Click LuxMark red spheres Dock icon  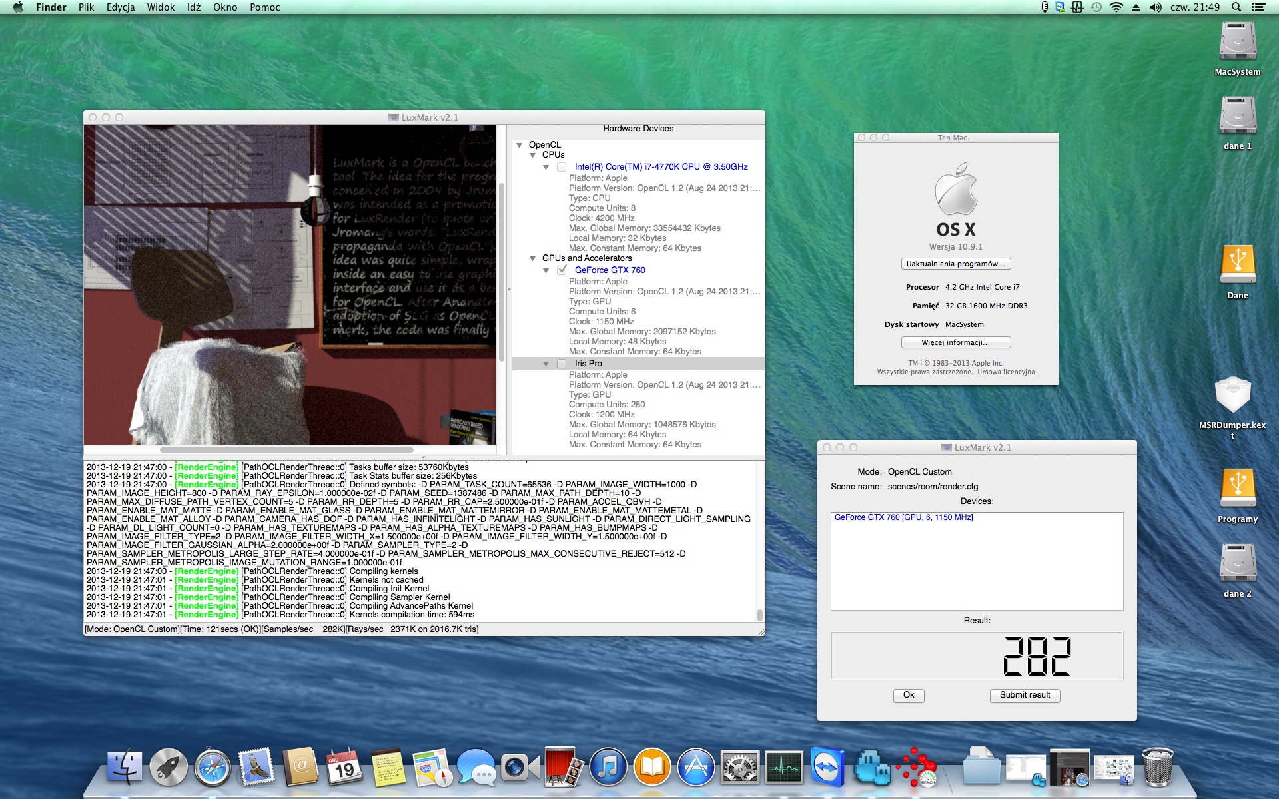click(916, 768)
